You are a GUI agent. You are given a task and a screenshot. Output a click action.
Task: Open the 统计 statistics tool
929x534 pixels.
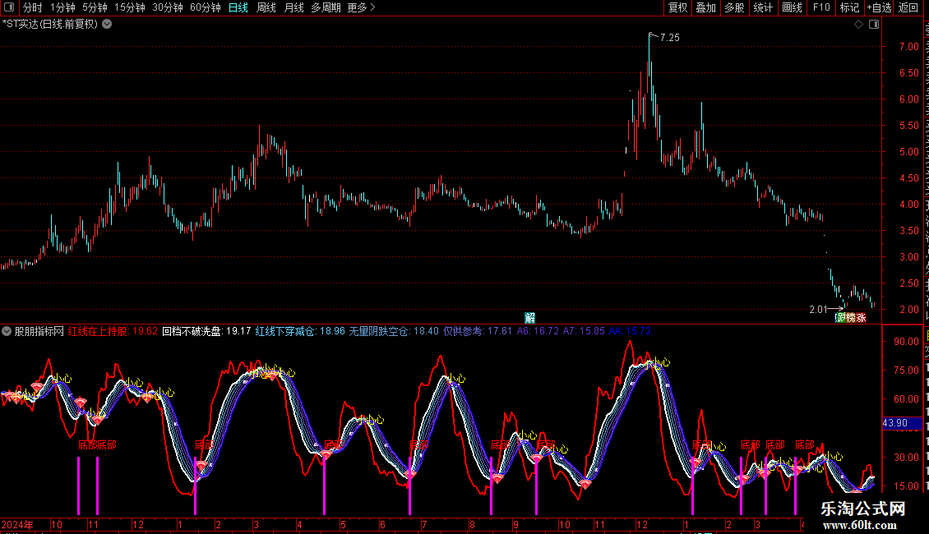(x=763, y=7)
